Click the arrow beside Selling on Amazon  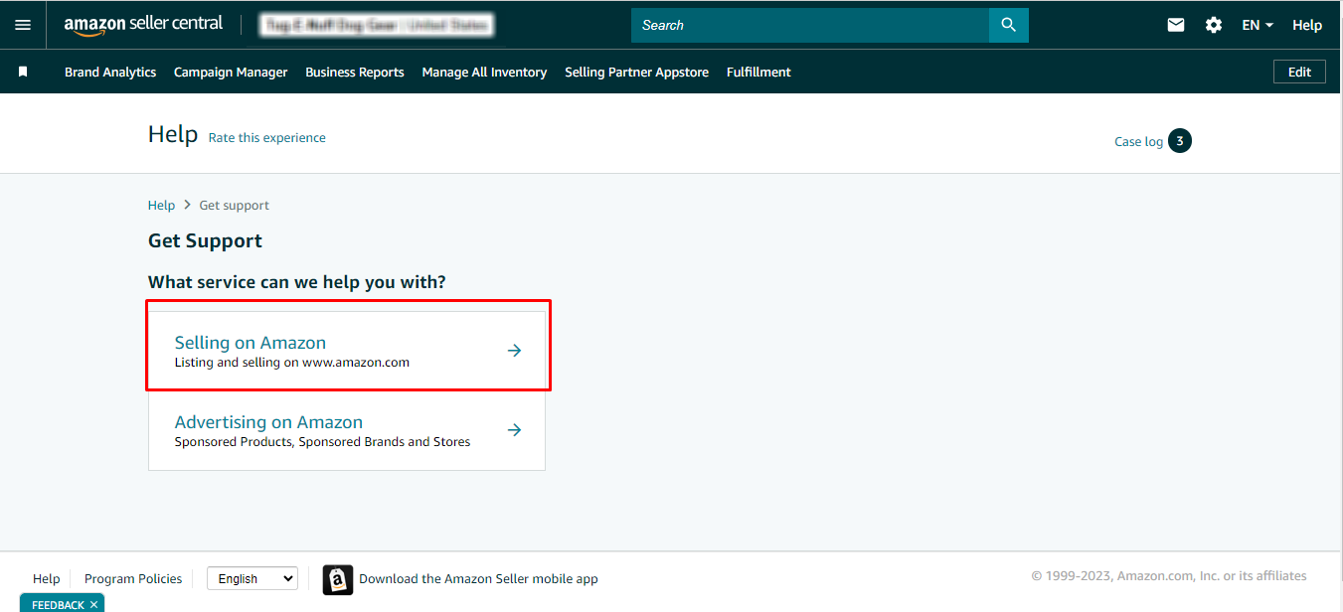(514, 351)
